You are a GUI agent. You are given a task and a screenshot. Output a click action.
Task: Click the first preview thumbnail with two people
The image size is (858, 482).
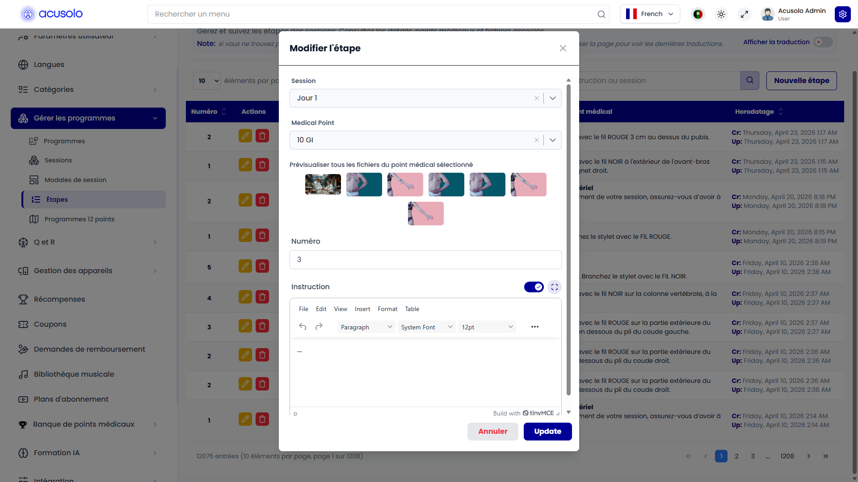pyautogui.click(x=323, y=184)
